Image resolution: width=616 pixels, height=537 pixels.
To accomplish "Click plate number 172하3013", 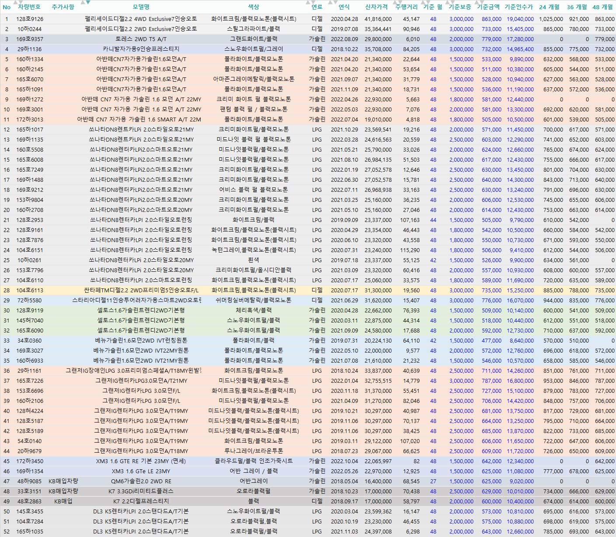I will [x=30, y=120].
